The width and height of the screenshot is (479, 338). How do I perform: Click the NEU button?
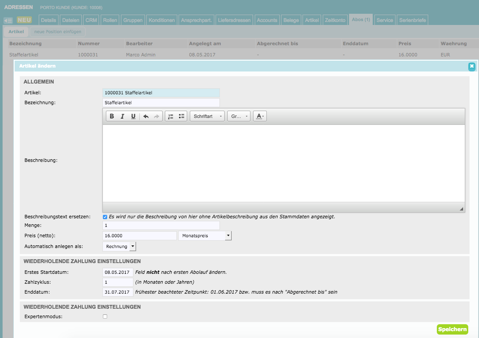tap(24, 20)
